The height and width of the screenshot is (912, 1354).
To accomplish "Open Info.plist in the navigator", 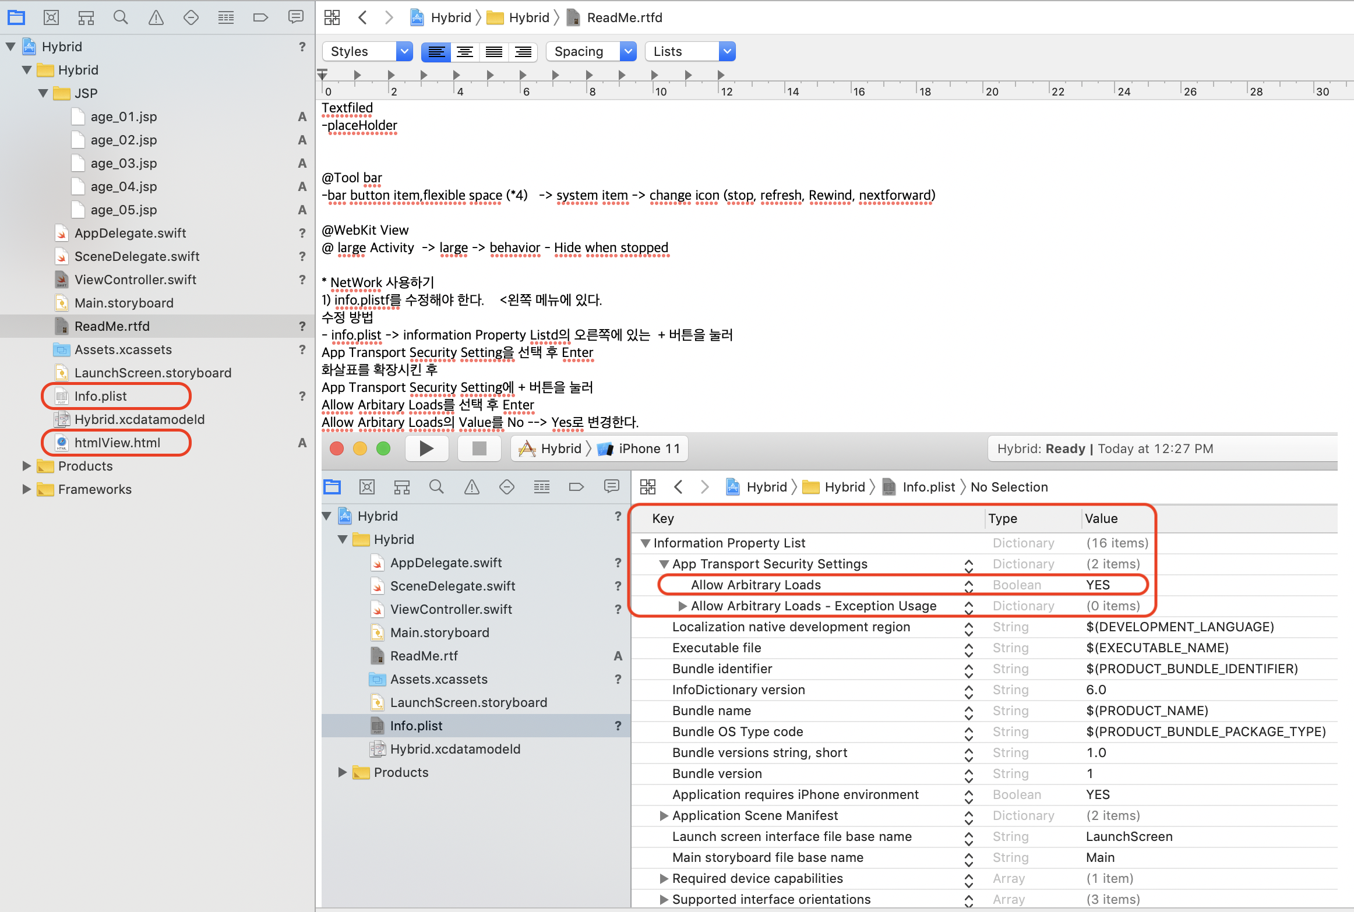I will click(x=100, y=396).
